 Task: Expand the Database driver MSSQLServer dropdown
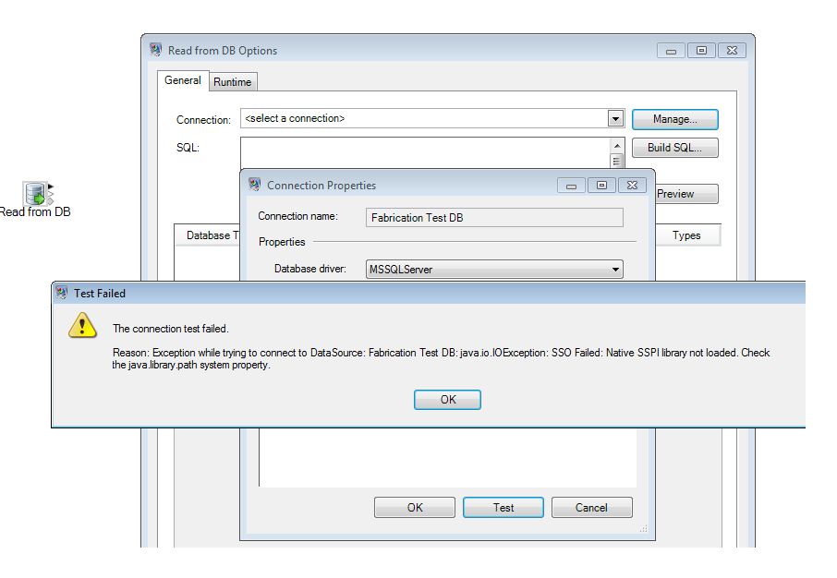pos(615,270)
